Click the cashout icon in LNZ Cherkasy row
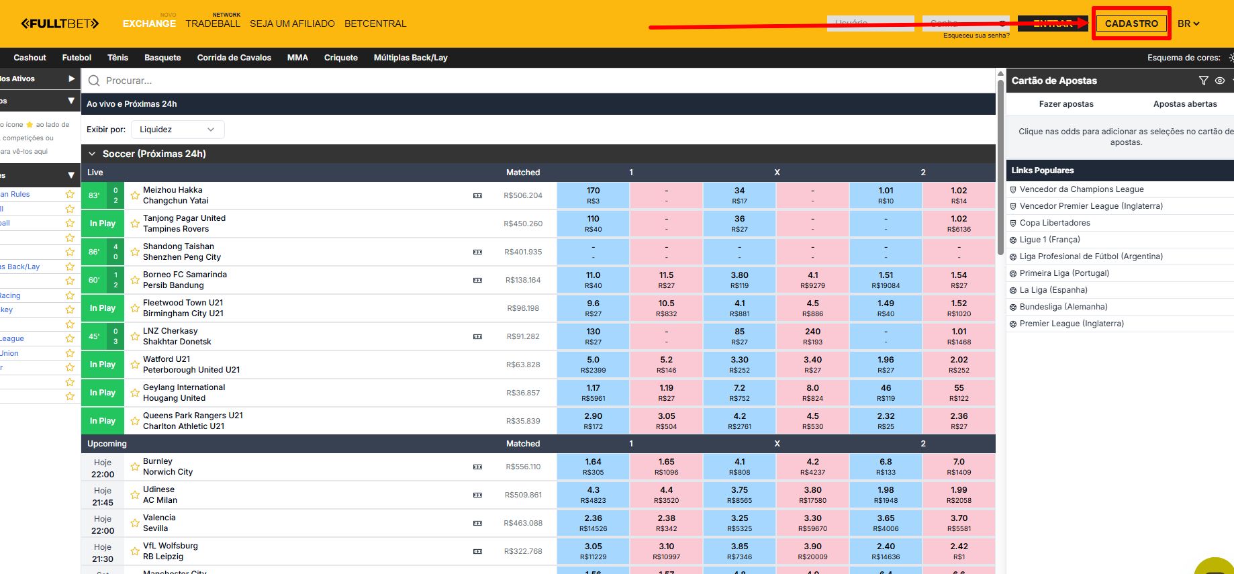Image resolution: width=1234 pixels, height=574 pixels. [477, 336]
